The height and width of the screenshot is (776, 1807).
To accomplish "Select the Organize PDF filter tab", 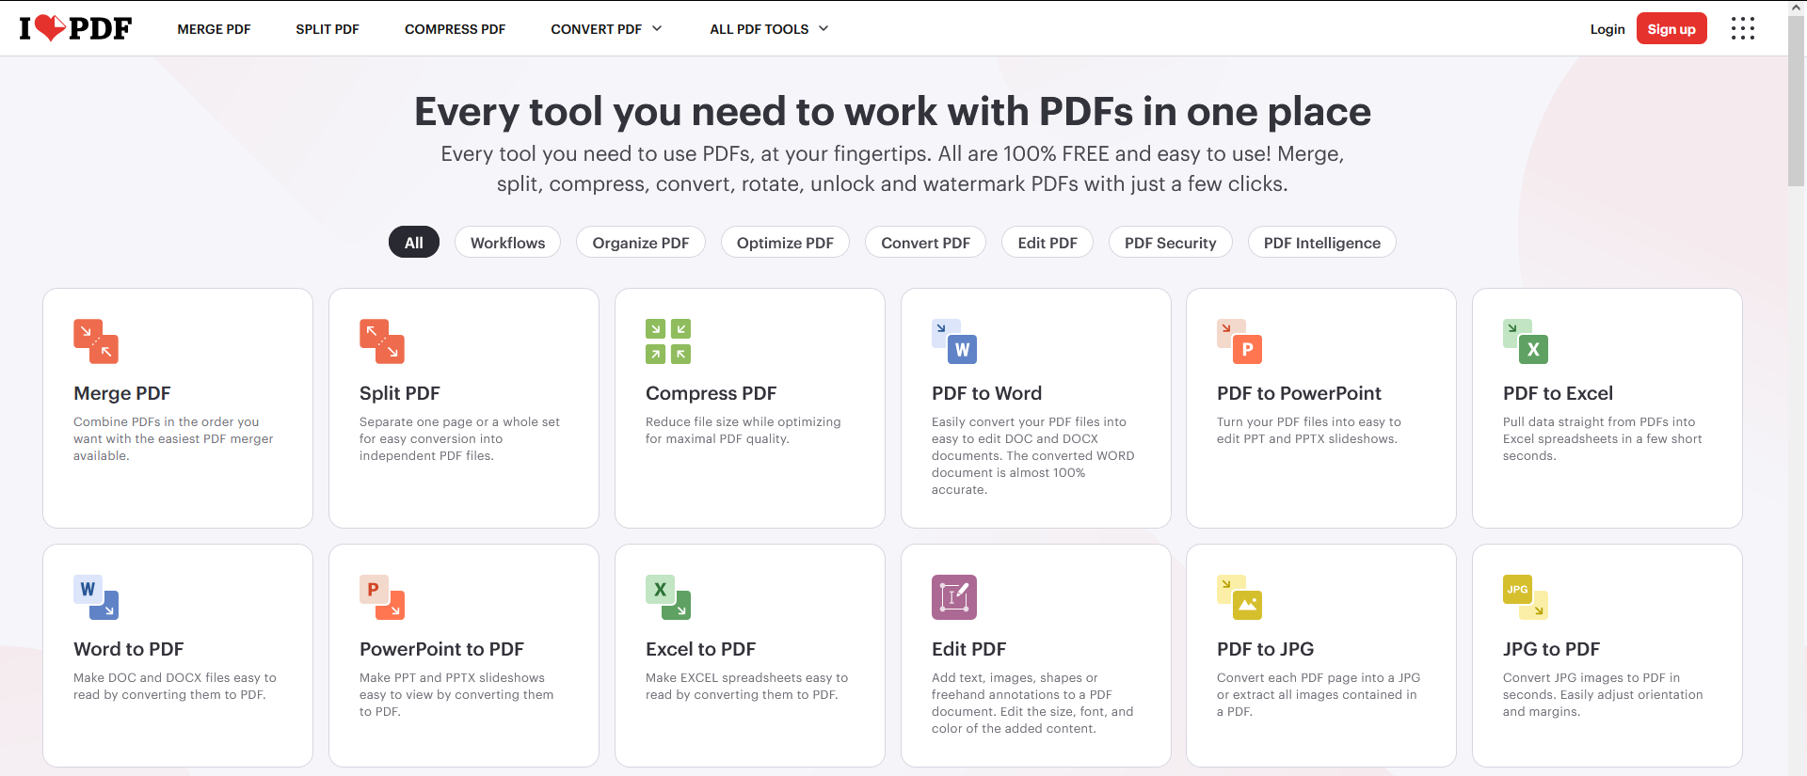I will point(641,242).
